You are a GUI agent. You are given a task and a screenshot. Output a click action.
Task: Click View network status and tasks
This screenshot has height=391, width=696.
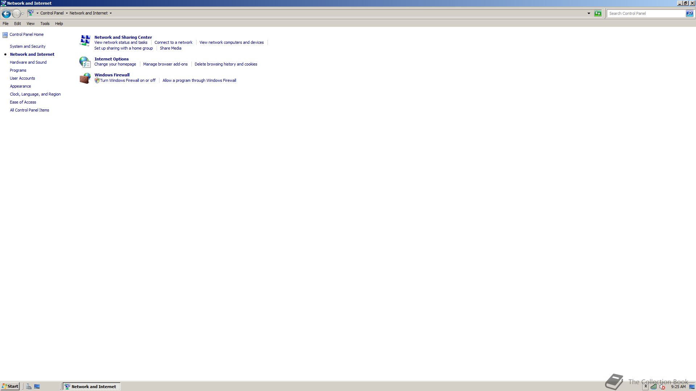click(x=121, y=43)
